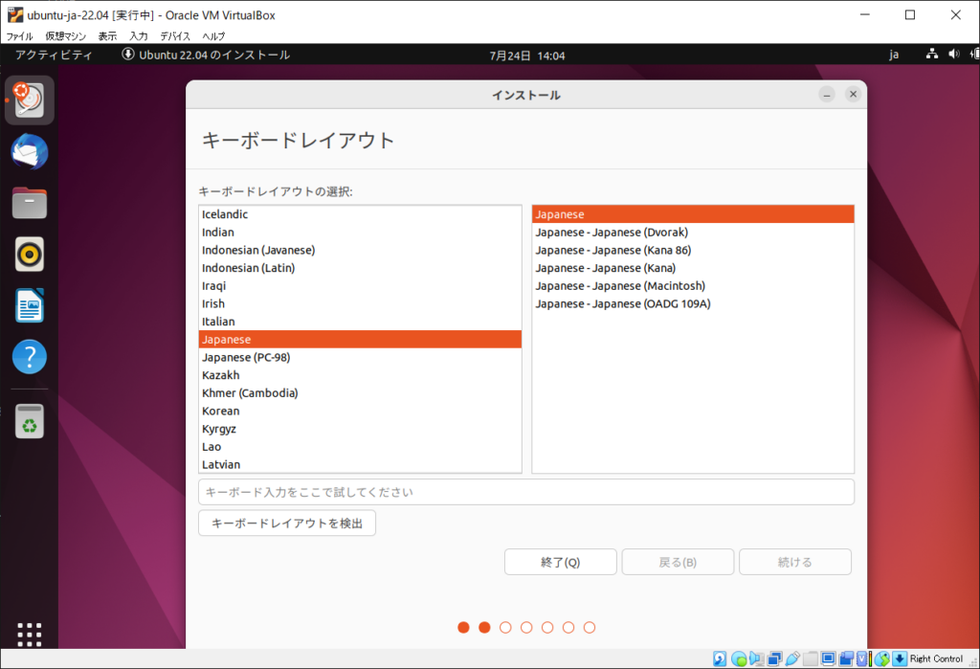Image resolution: width=980 pixels, height=669 pixels.
Task: Select Latvian in the layout list
Action: pos(360,464)
